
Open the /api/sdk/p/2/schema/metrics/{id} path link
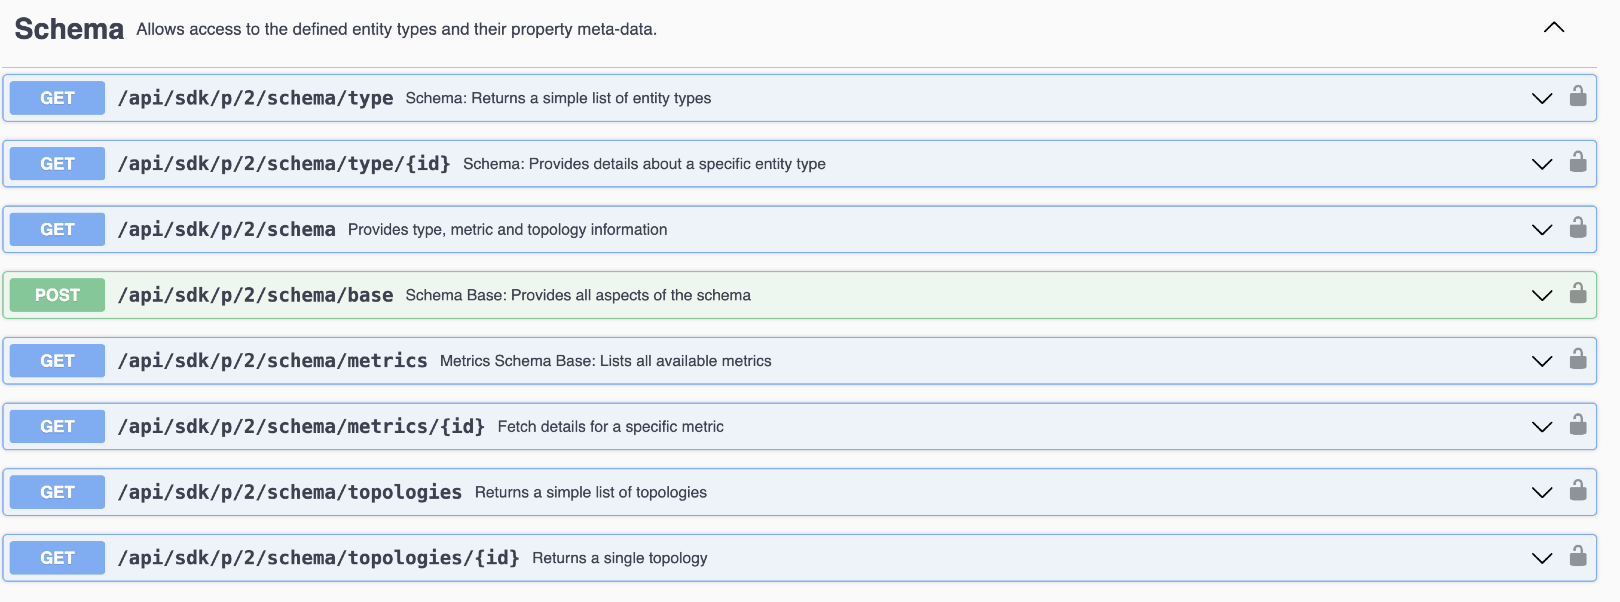[301, 426]
